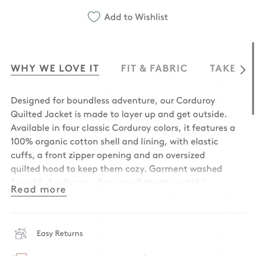Click the underline beneath WHY WE LOVE IT
This screenshot has width=256, height=256.
tap(55, 75)
